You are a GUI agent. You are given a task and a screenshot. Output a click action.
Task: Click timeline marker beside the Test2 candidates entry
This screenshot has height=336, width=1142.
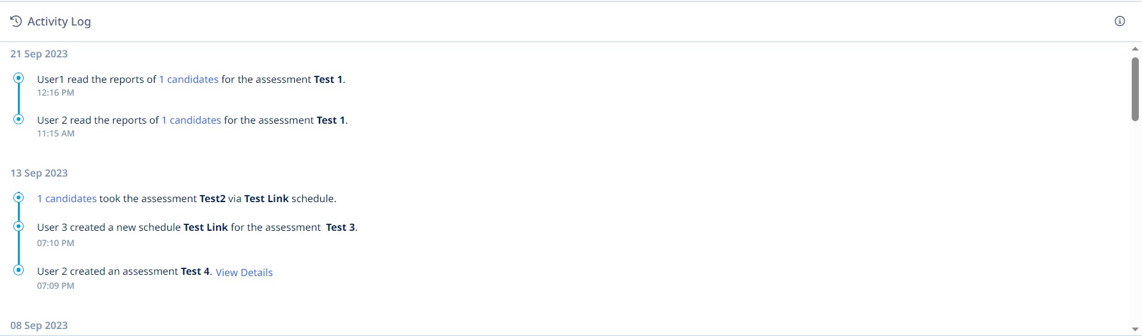click(19, 198)
